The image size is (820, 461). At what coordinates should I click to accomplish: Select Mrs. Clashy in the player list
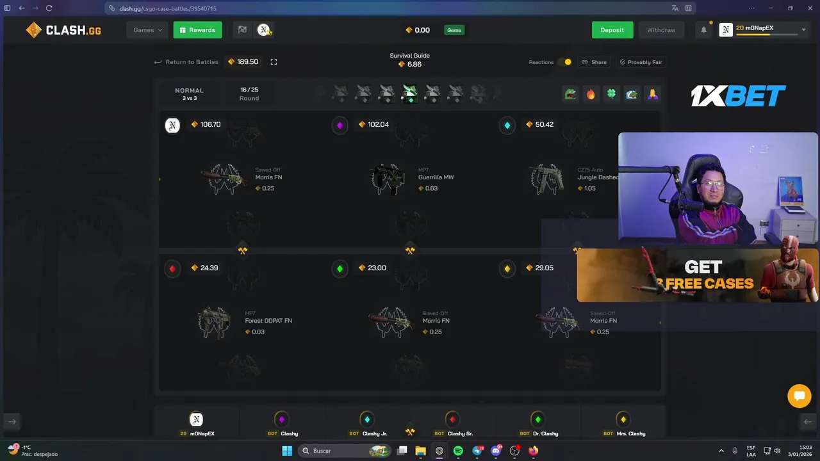pyautogui.click(x=623, y=423)
